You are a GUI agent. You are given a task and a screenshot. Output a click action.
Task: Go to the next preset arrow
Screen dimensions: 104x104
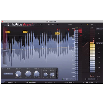tap(82, 25)
